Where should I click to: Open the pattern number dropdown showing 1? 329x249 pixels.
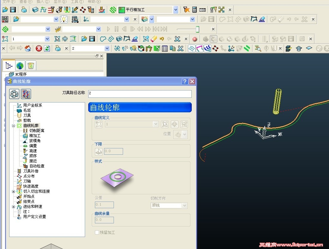coord(47,39)
